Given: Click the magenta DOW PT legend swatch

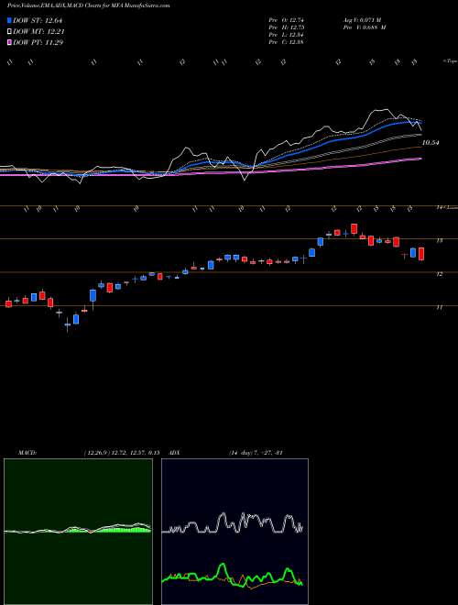Looking at the screenshot, I should [x=10, y=42].
